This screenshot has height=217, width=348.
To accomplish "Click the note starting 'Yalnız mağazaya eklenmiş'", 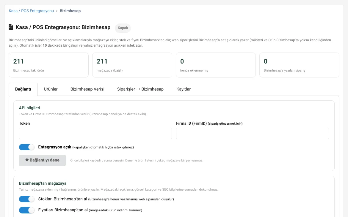I will click(118, 190).
